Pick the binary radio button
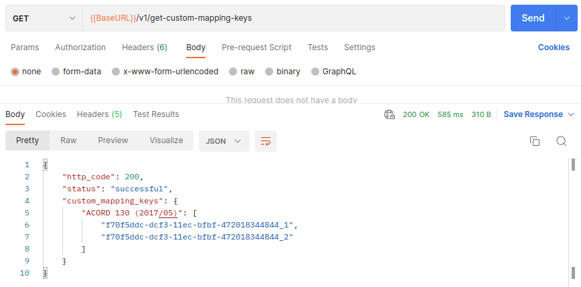Viewport: 581px width, 287px height. (270, 72)
